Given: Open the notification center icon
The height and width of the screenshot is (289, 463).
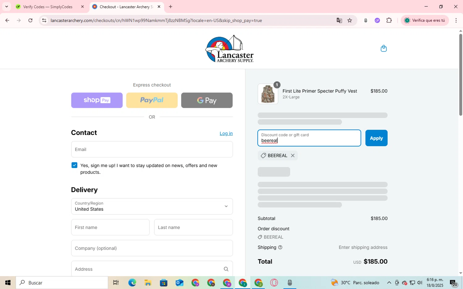Looking at the screenshot, I should tap(453, 283).
